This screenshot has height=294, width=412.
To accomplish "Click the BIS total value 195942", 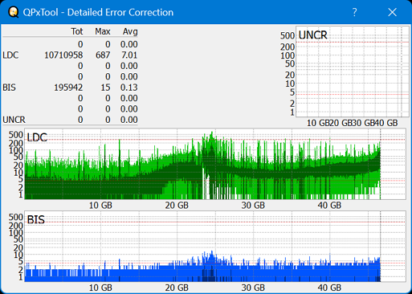I will pos(68,88).
